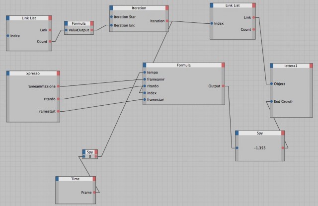Open red outputs menu on Spy node showing -1.355
318x206 pixels.
click(283, 133)
